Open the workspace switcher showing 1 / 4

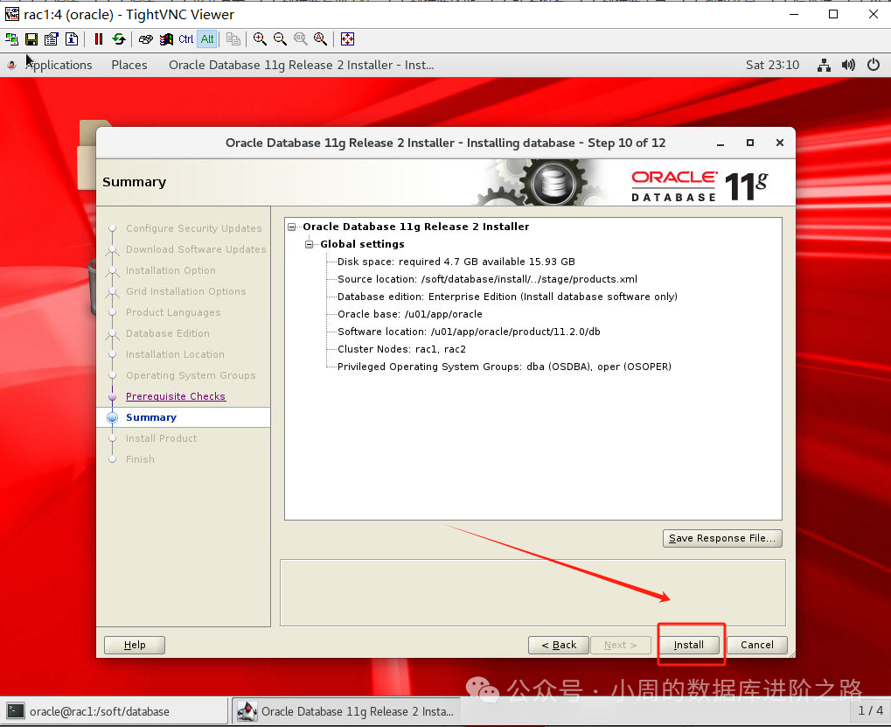pyautogui.click(x=870, y=710)
